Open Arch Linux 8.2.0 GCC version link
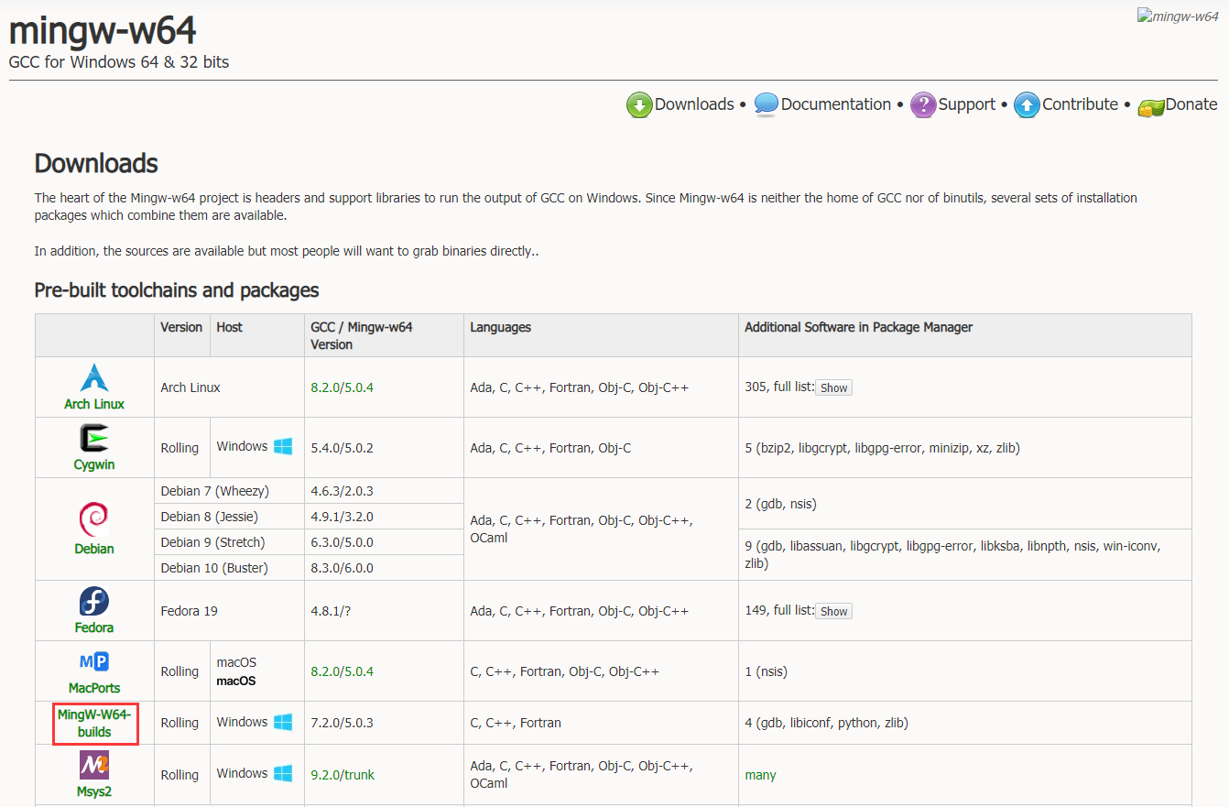 pyautogui.click(x=324, y=387)
